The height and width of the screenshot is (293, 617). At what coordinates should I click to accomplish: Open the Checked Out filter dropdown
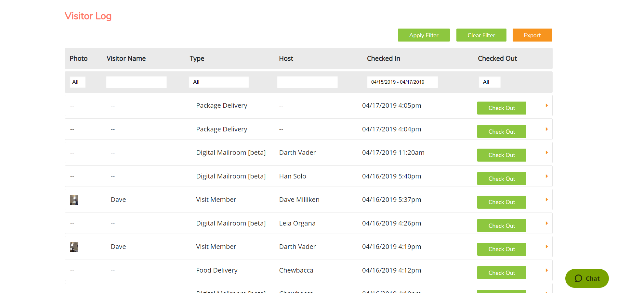click(490, 82)
